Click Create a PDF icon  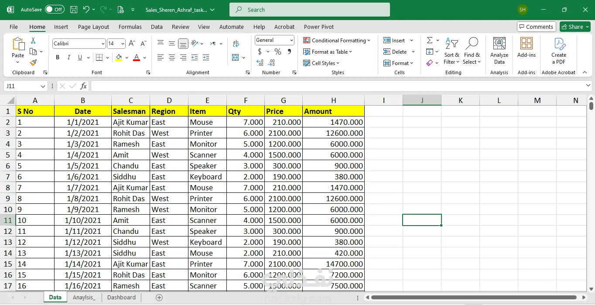[x=559, y=51]
